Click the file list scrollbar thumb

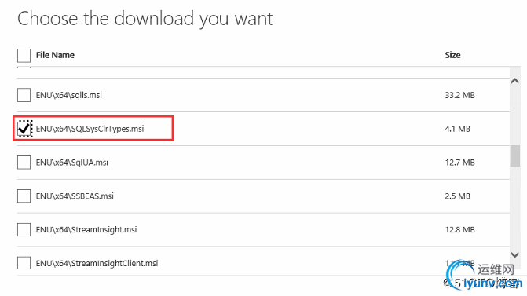pos(515,156)
